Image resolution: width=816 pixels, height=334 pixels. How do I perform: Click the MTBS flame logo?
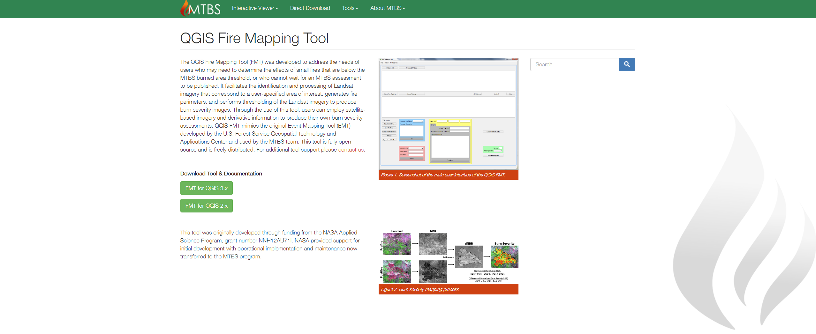200,8
